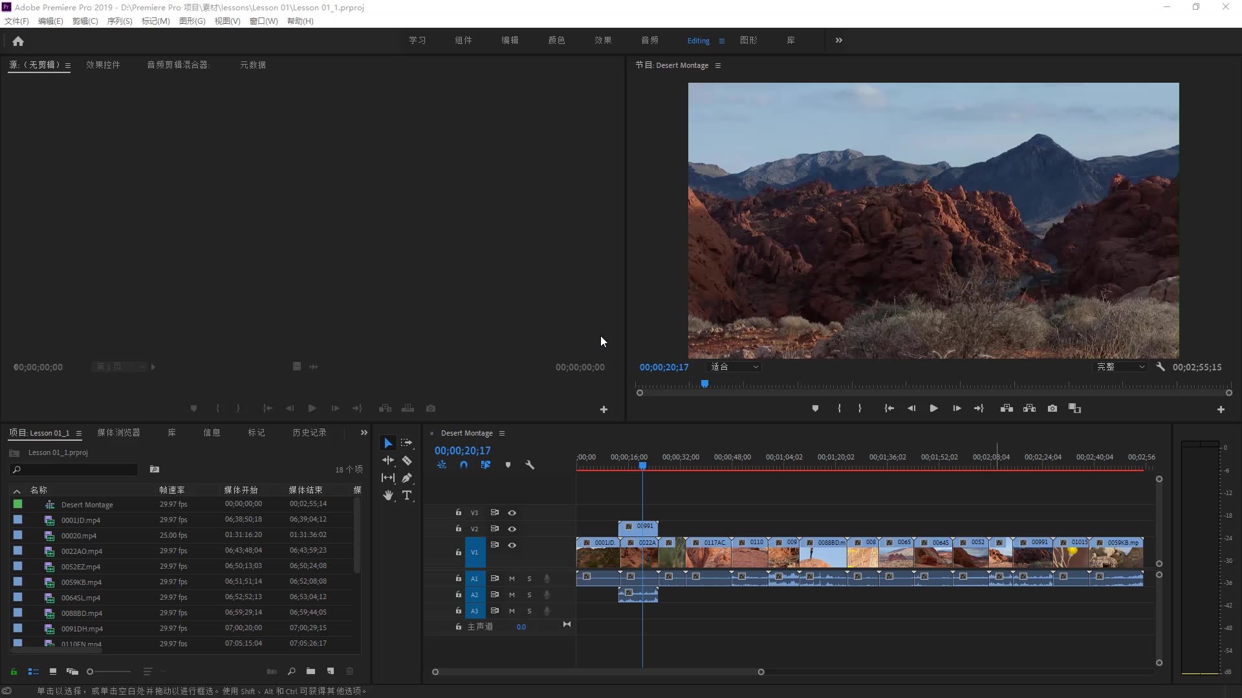1242x698 pixels.
Task: Hide video track V1 with the eye toggle
Action: coord(512,545)
